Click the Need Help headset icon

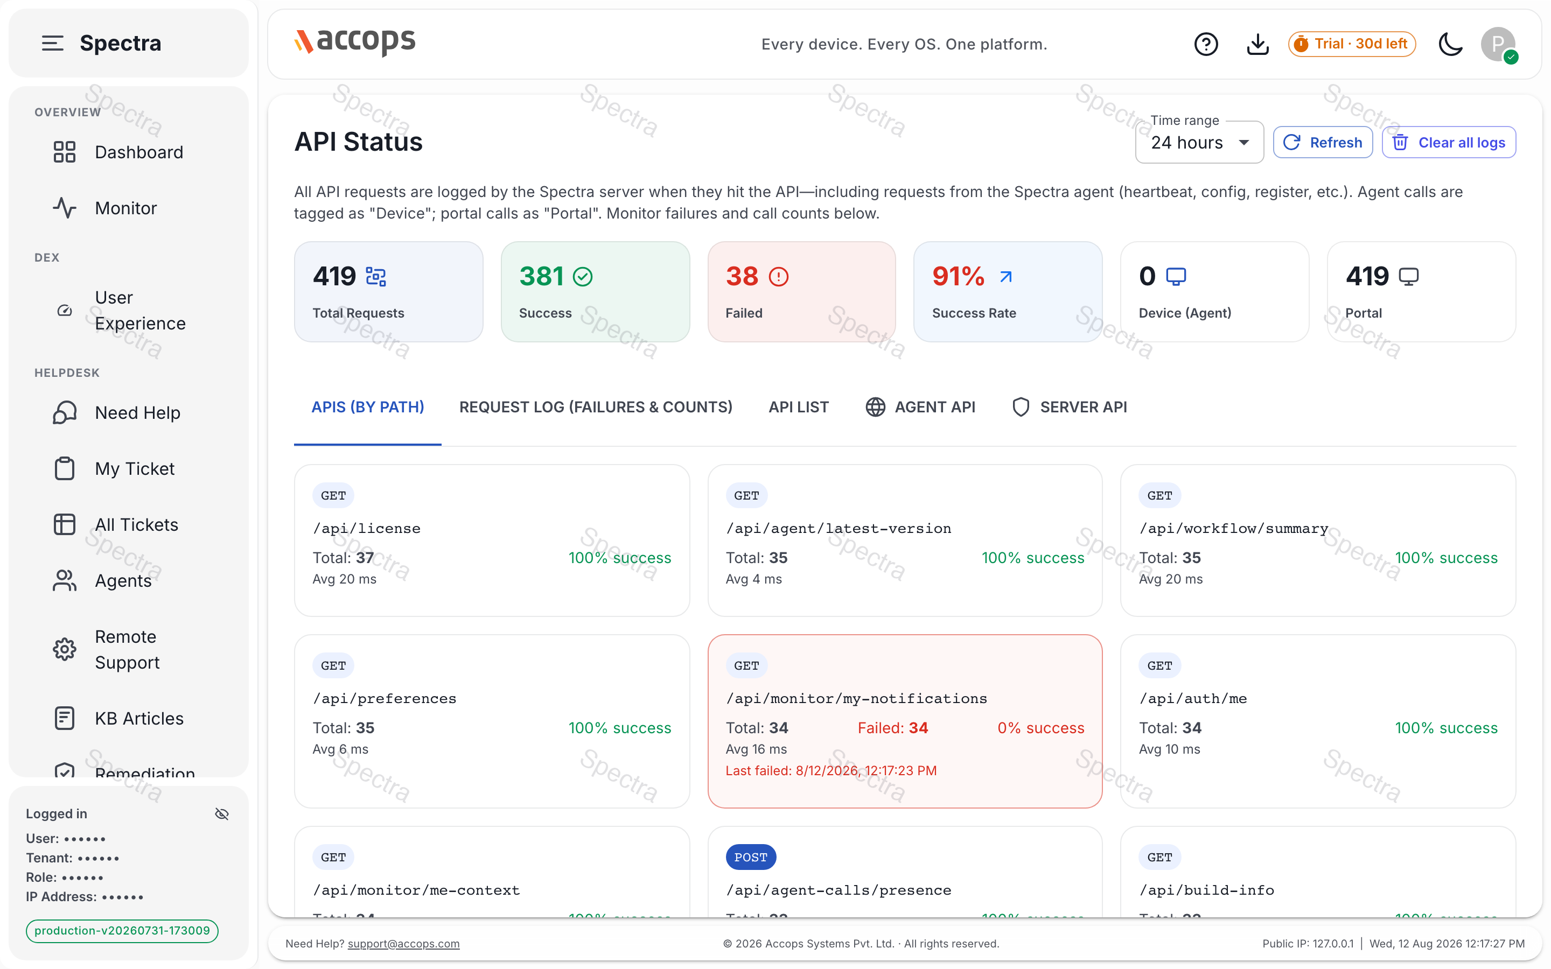tap(65, 413)
